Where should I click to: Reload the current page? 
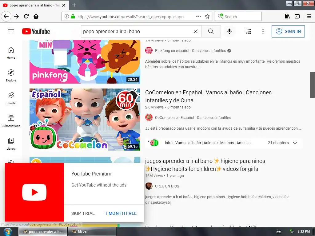pyautogui.click(x=26, y=16)
